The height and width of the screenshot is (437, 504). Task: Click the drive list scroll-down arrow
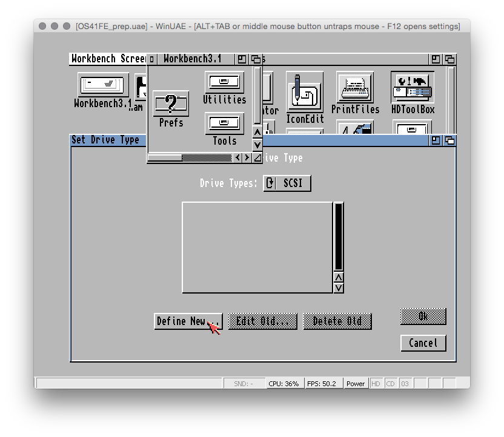click(x=339, y=287)
